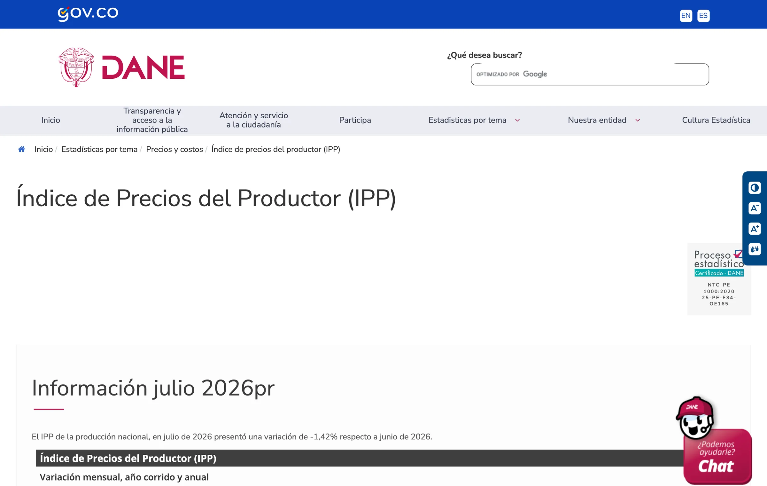Open Transparencia y acceso a la información pública
The image size is (767, 486).
click(152, 120)
